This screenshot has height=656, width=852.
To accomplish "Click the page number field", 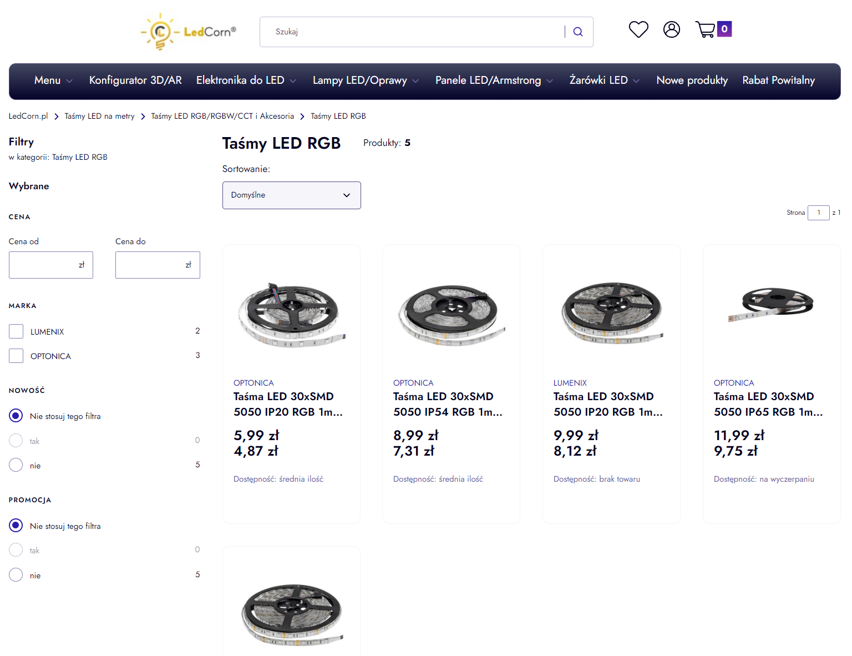I will tap(819, 213).
